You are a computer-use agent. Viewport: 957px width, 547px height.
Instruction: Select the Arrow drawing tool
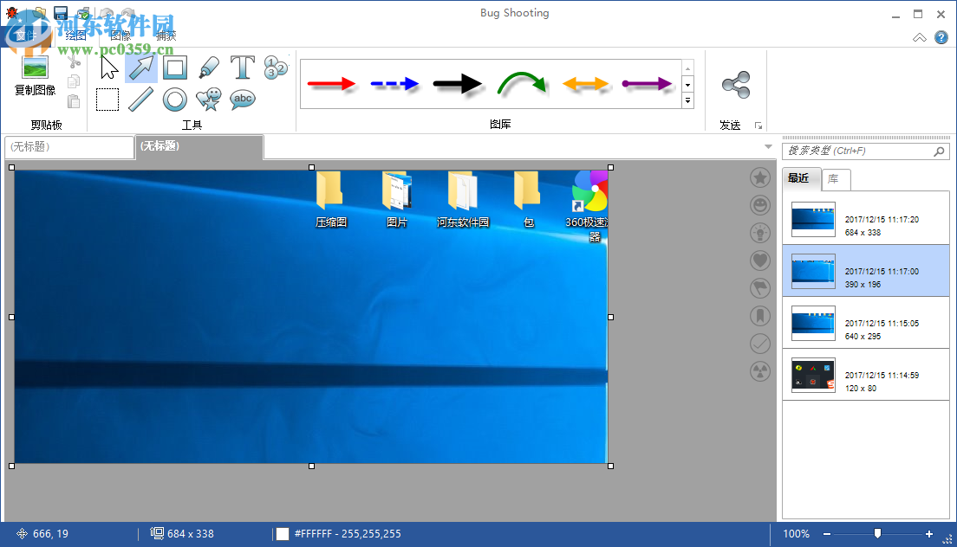point(141,68)
